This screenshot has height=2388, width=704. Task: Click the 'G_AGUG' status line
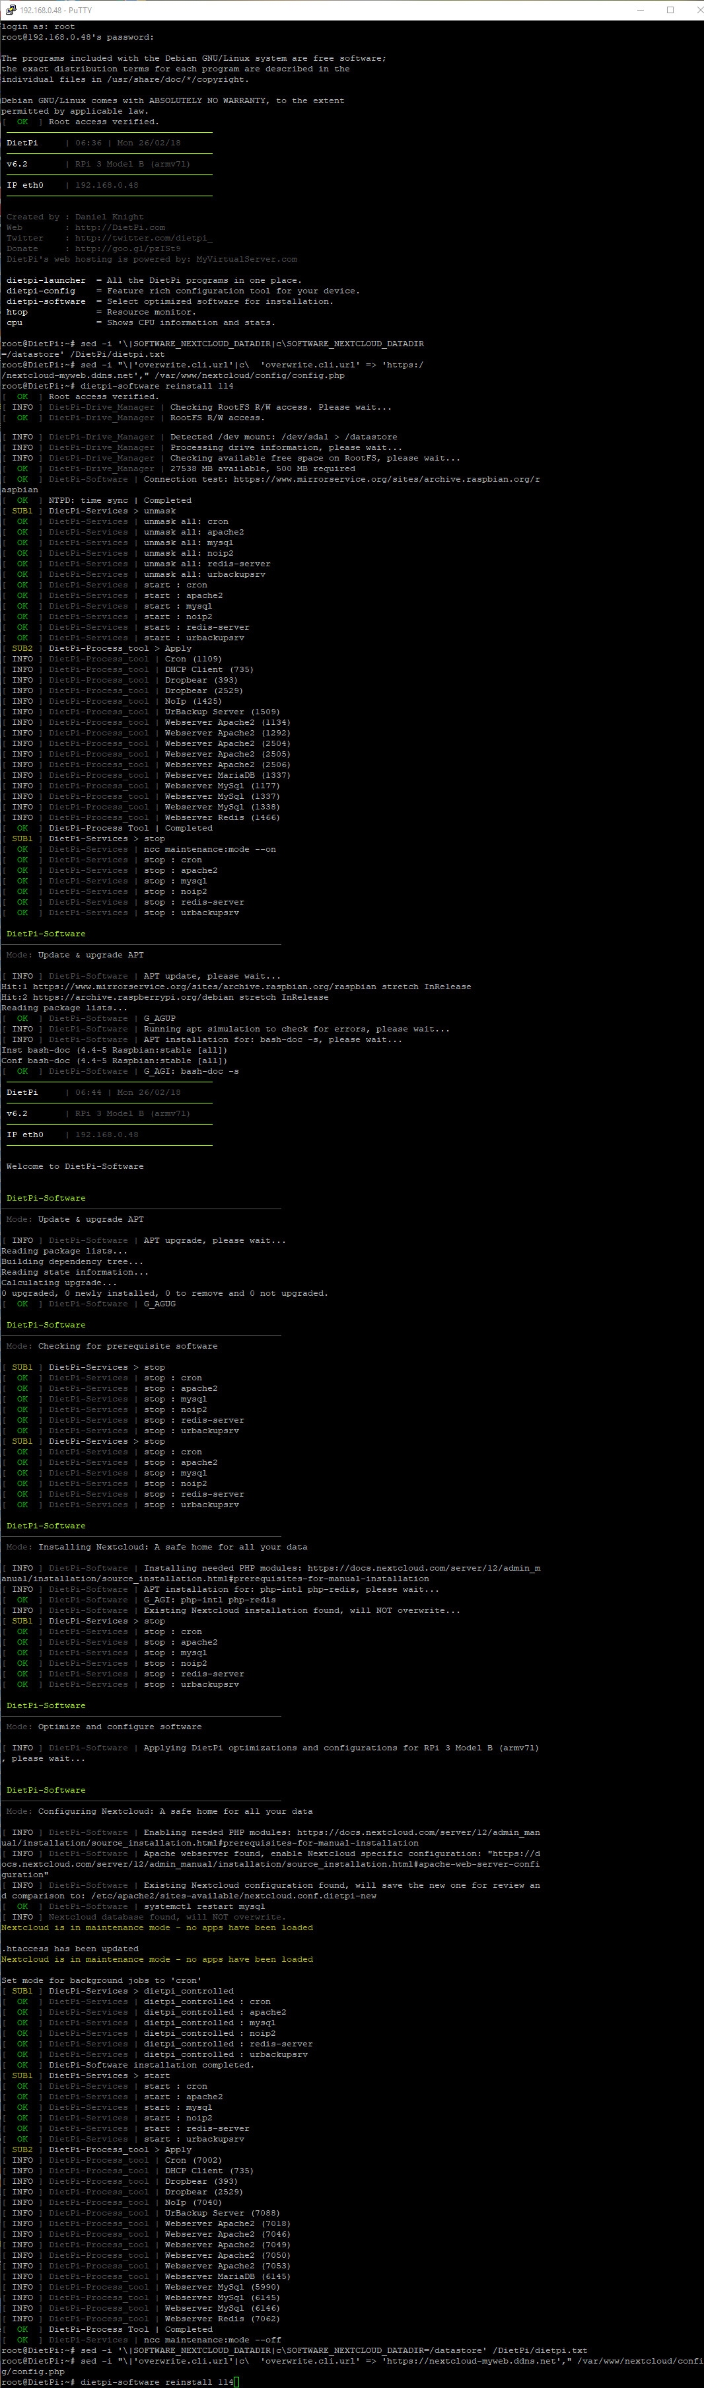[89, 1304]
